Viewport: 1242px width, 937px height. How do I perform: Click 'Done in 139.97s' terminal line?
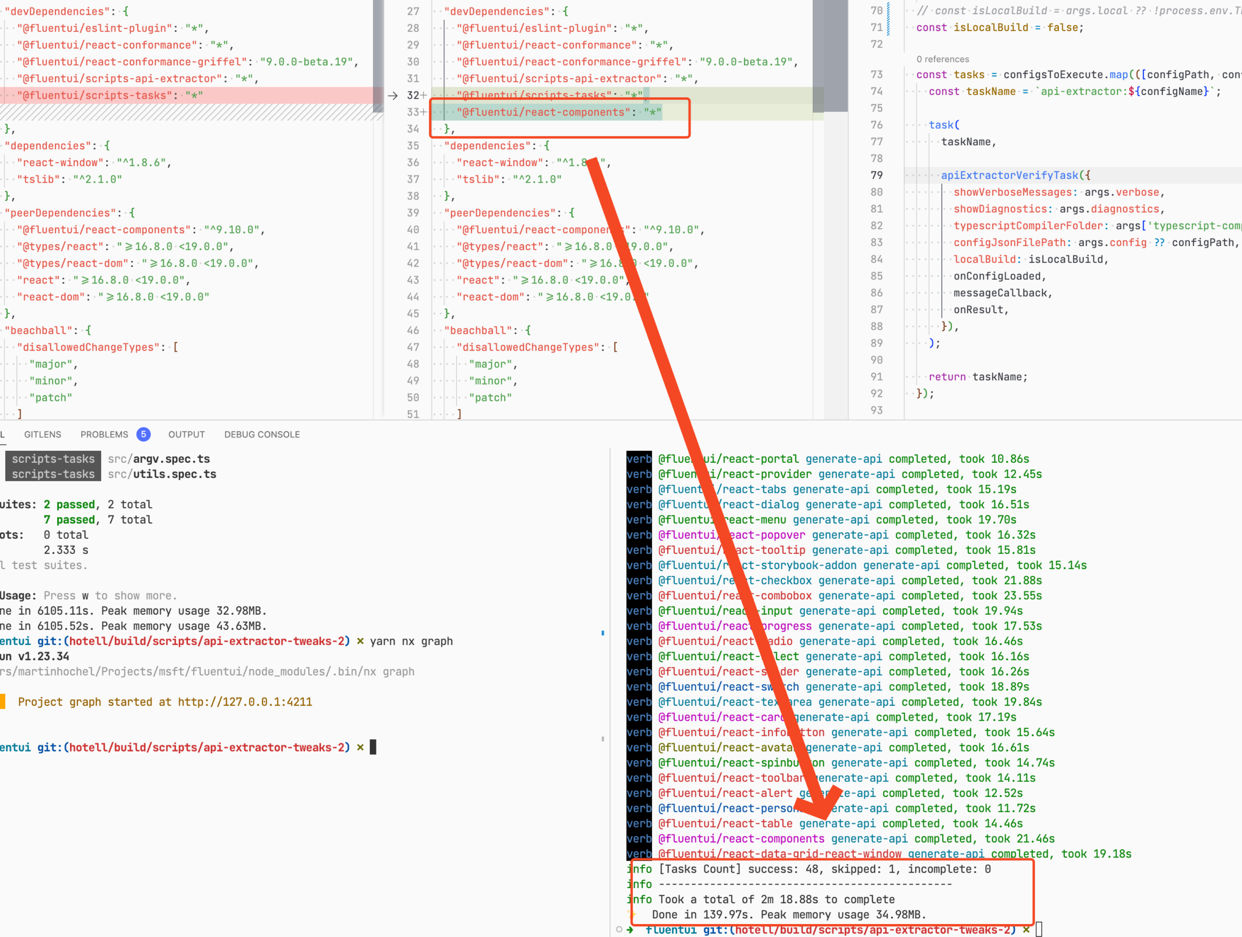789,914
